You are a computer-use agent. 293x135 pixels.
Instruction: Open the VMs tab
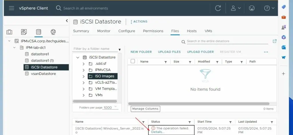pos(208,31)
